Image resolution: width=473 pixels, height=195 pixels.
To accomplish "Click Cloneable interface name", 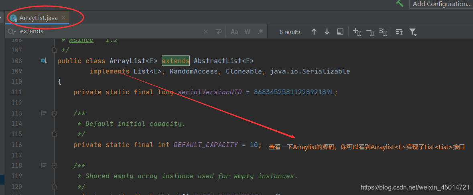I will coord(244,72).
